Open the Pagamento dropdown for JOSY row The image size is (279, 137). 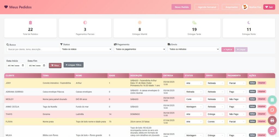click(237, 83)
